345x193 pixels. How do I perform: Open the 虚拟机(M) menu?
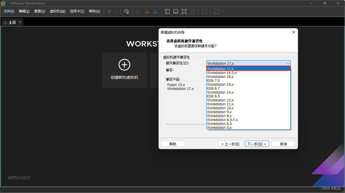point(57,11)
